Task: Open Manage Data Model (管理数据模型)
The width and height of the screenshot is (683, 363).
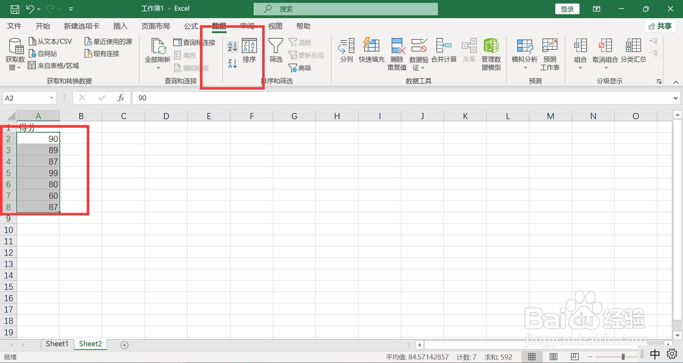Action: pyautogui.click(x=491, y=54)
